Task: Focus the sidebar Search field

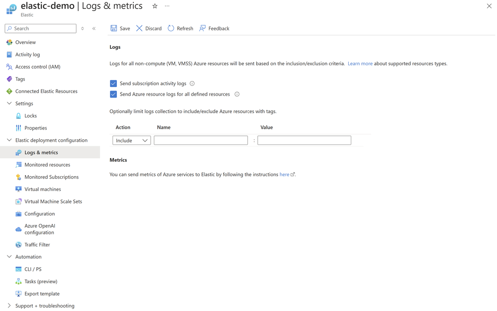Action: point(41,28)
